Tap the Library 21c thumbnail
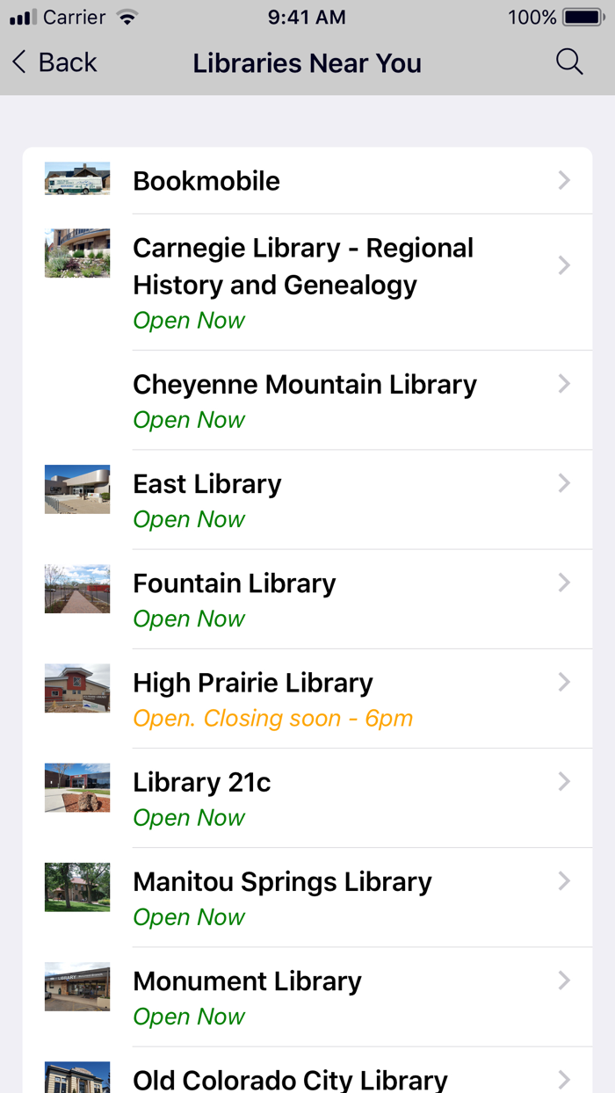This screenshot has height=1093, width=615. (76, 787)
